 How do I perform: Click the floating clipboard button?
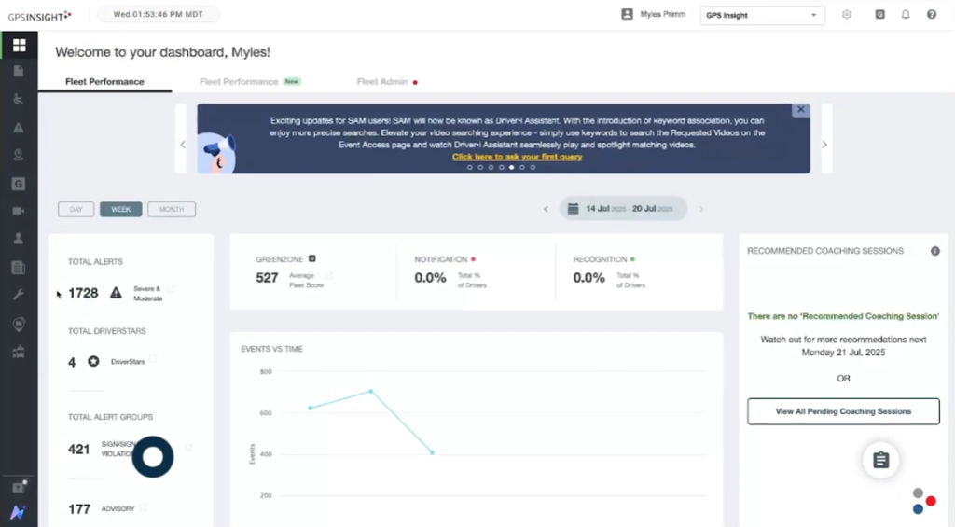point(880,460)
